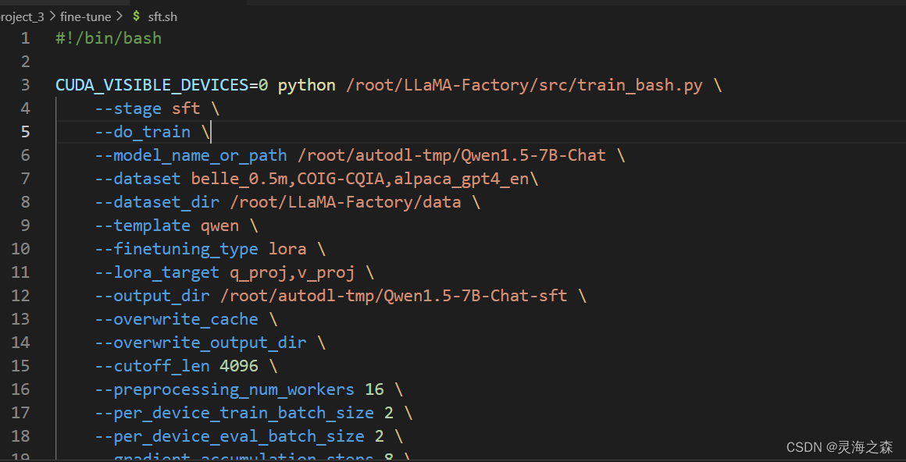The width and height of the screenshot is (906, 462).
Task: Click the --per_device_eval_batch_size flag
Action: pyautogui.click(x=230, y=436)
